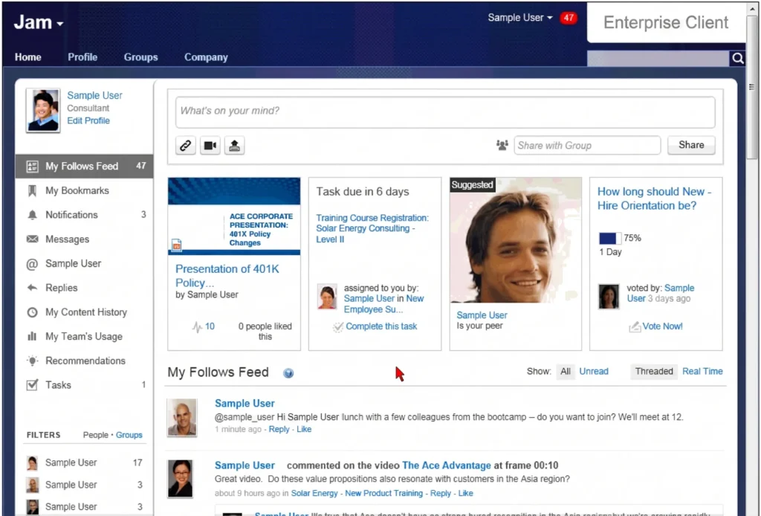Filter by People
Screen dimensions: 761x516
click(x=96, y=435)
